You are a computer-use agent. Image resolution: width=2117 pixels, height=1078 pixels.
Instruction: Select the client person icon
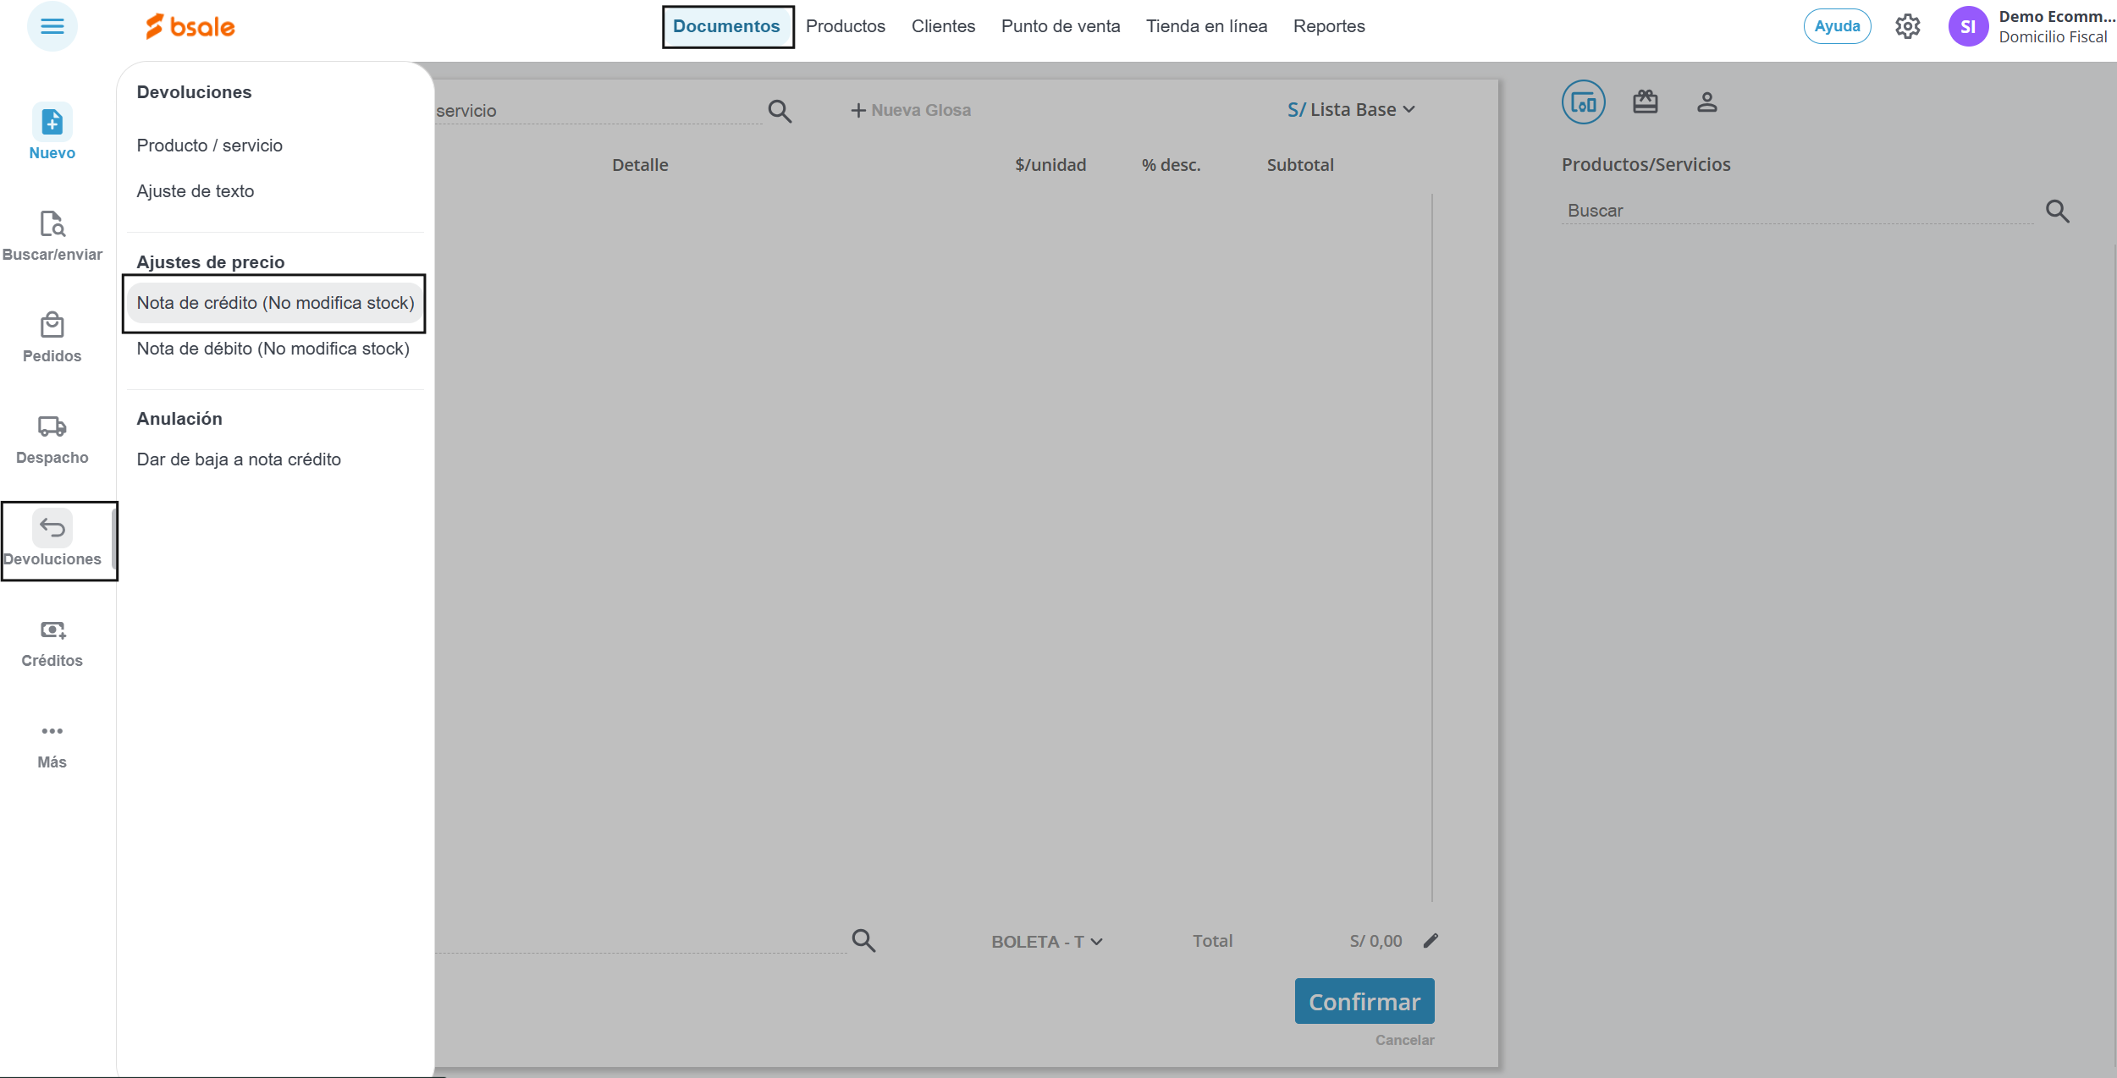tap(1706, 102)
